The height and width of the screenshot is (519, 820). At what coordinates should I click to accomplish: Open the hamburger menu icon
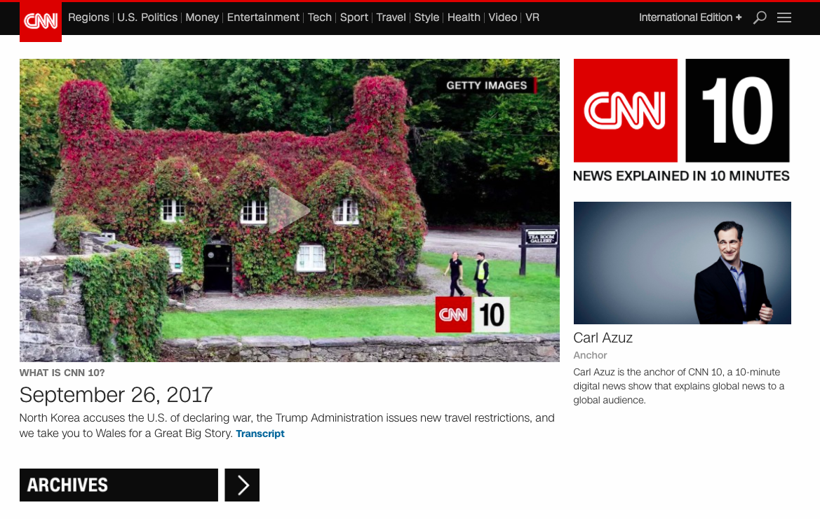point(784,18)
